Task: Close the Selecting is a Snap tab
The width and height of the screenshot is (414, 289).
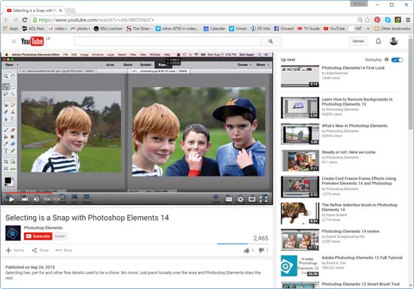Action: (61, 11)
